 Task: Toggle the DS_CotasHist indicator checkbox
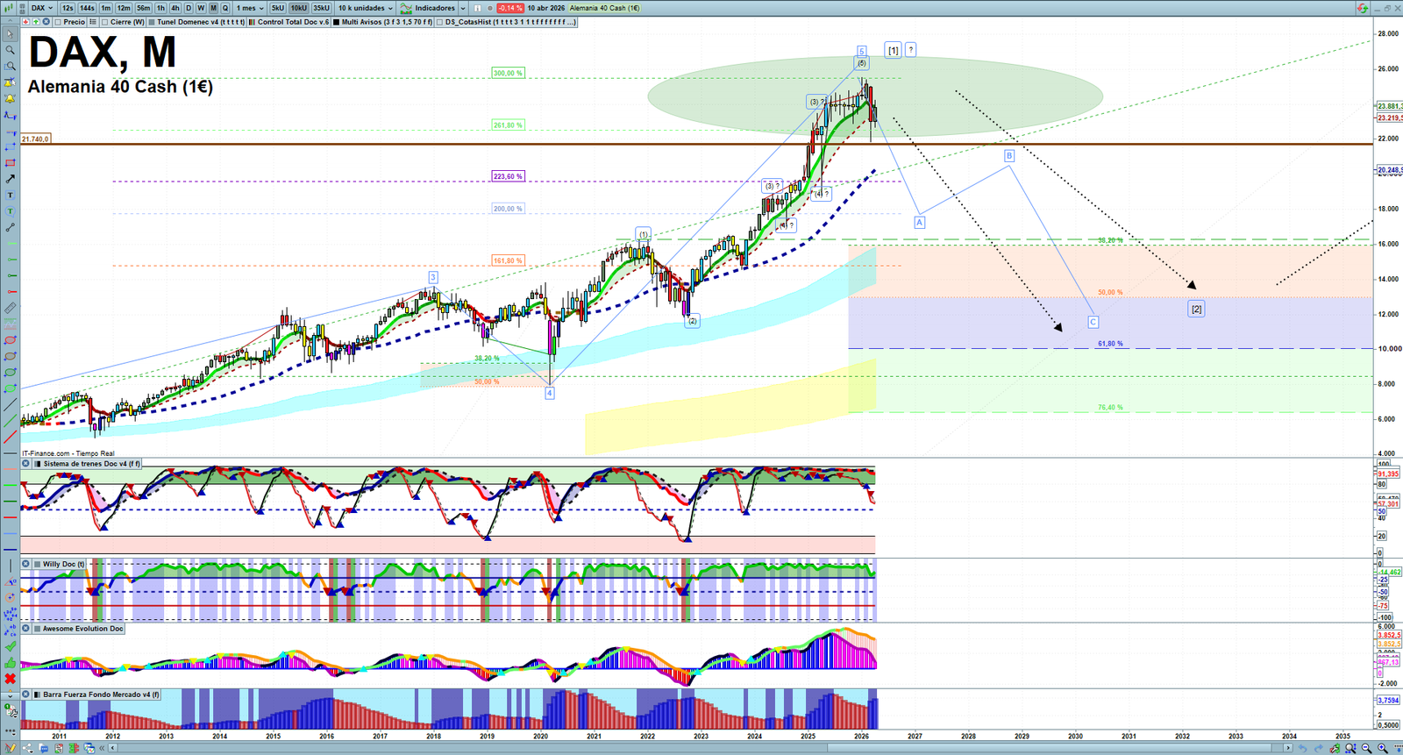(x=439, y=22)
